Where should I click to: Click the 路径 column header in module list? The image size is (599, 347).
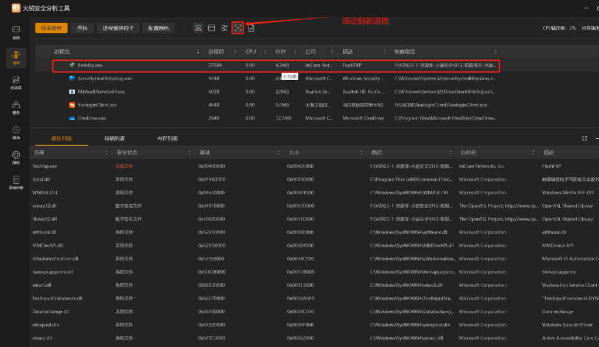(377, 153)
